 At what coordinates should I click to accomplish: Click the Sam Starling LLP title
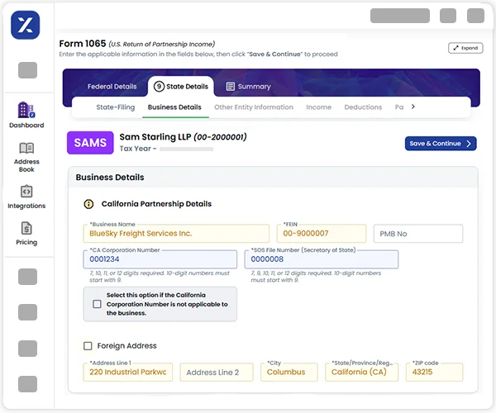(x=184, y=137)
